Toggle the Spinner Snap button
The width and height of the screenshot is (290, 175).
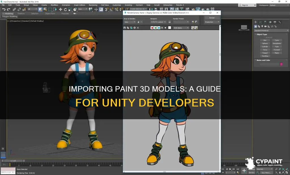pyautogui.click(x=121, y=9)
